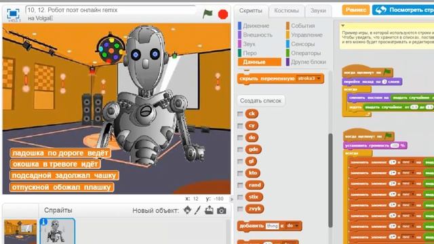Open the Другие блоки category
The image size is (434, 244).
pyautogui.click(x=306, y=62)
